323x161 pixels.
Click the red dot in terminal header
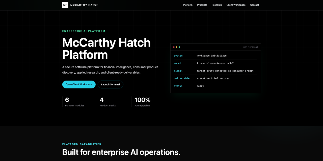(174, 47)
